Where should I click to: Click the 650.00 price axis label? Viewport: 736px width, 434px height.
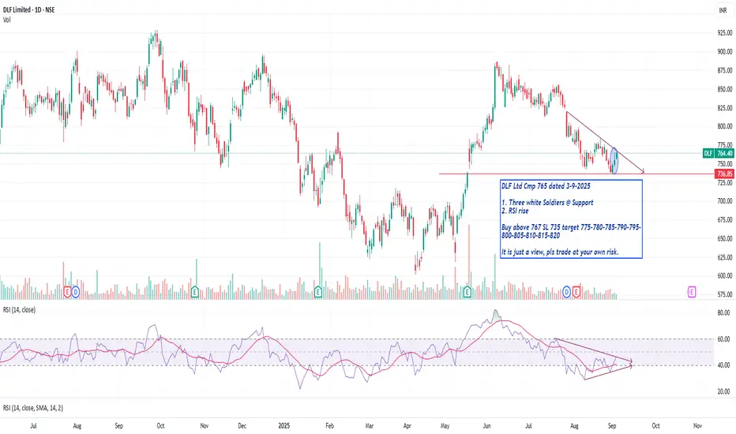point(725,238)
